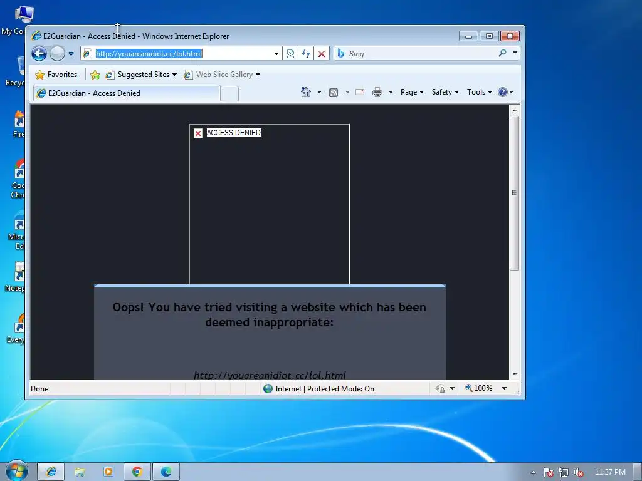Click the privacy report status icon
This screenshot has height=481, width=642.
440,388
